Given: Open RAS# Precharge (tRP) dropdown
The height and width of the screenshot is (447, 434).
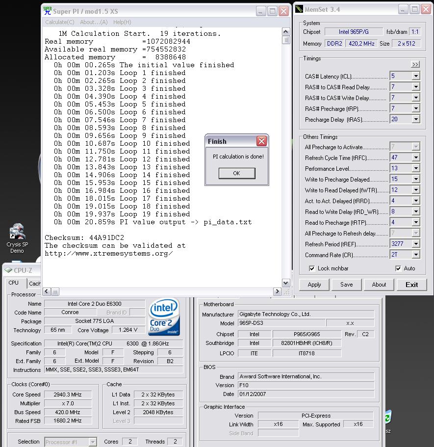Looking at the screenshot, I should pyautogui.click(x=416, y=108).
